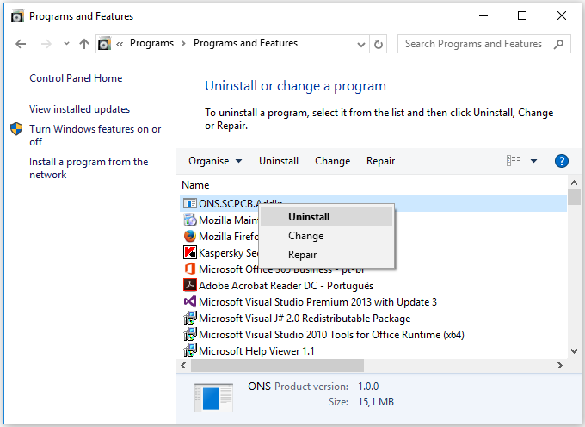Click the change view icon
585x427 pixels.
tap(514, 161)
